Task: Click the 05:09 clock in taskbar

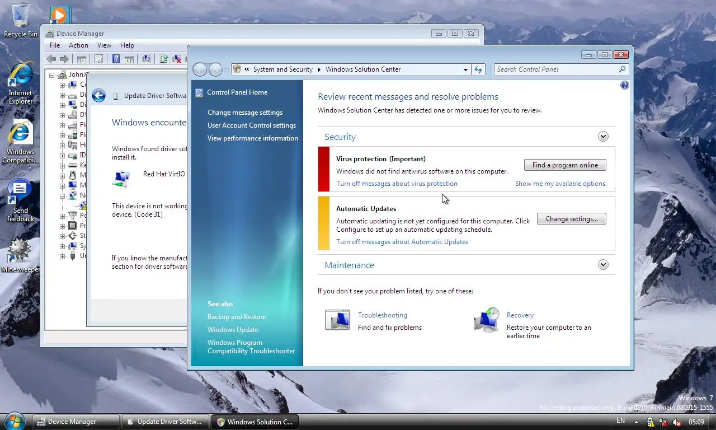Action: (696, 422)
